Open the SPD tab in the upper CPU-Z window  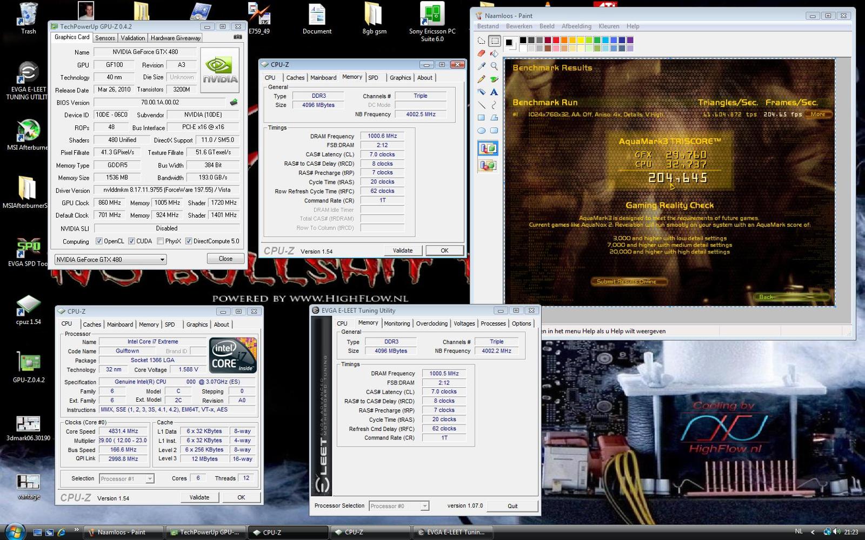click(x=373, y=78)
